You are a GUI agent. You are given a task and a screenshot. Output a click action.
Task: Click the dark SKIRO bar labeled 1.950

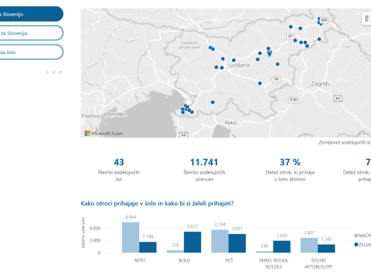click(281, 246)
